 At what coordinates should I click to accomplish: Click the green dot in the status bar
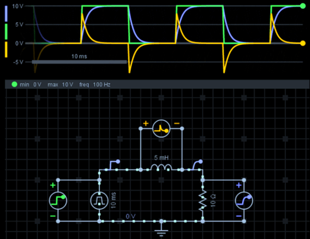[x=15, y=85]
